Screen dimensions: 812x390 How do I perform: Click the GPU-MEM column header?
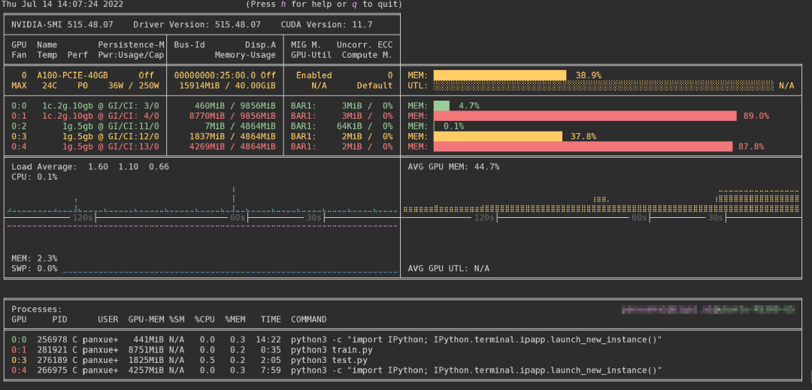[146, 319]
